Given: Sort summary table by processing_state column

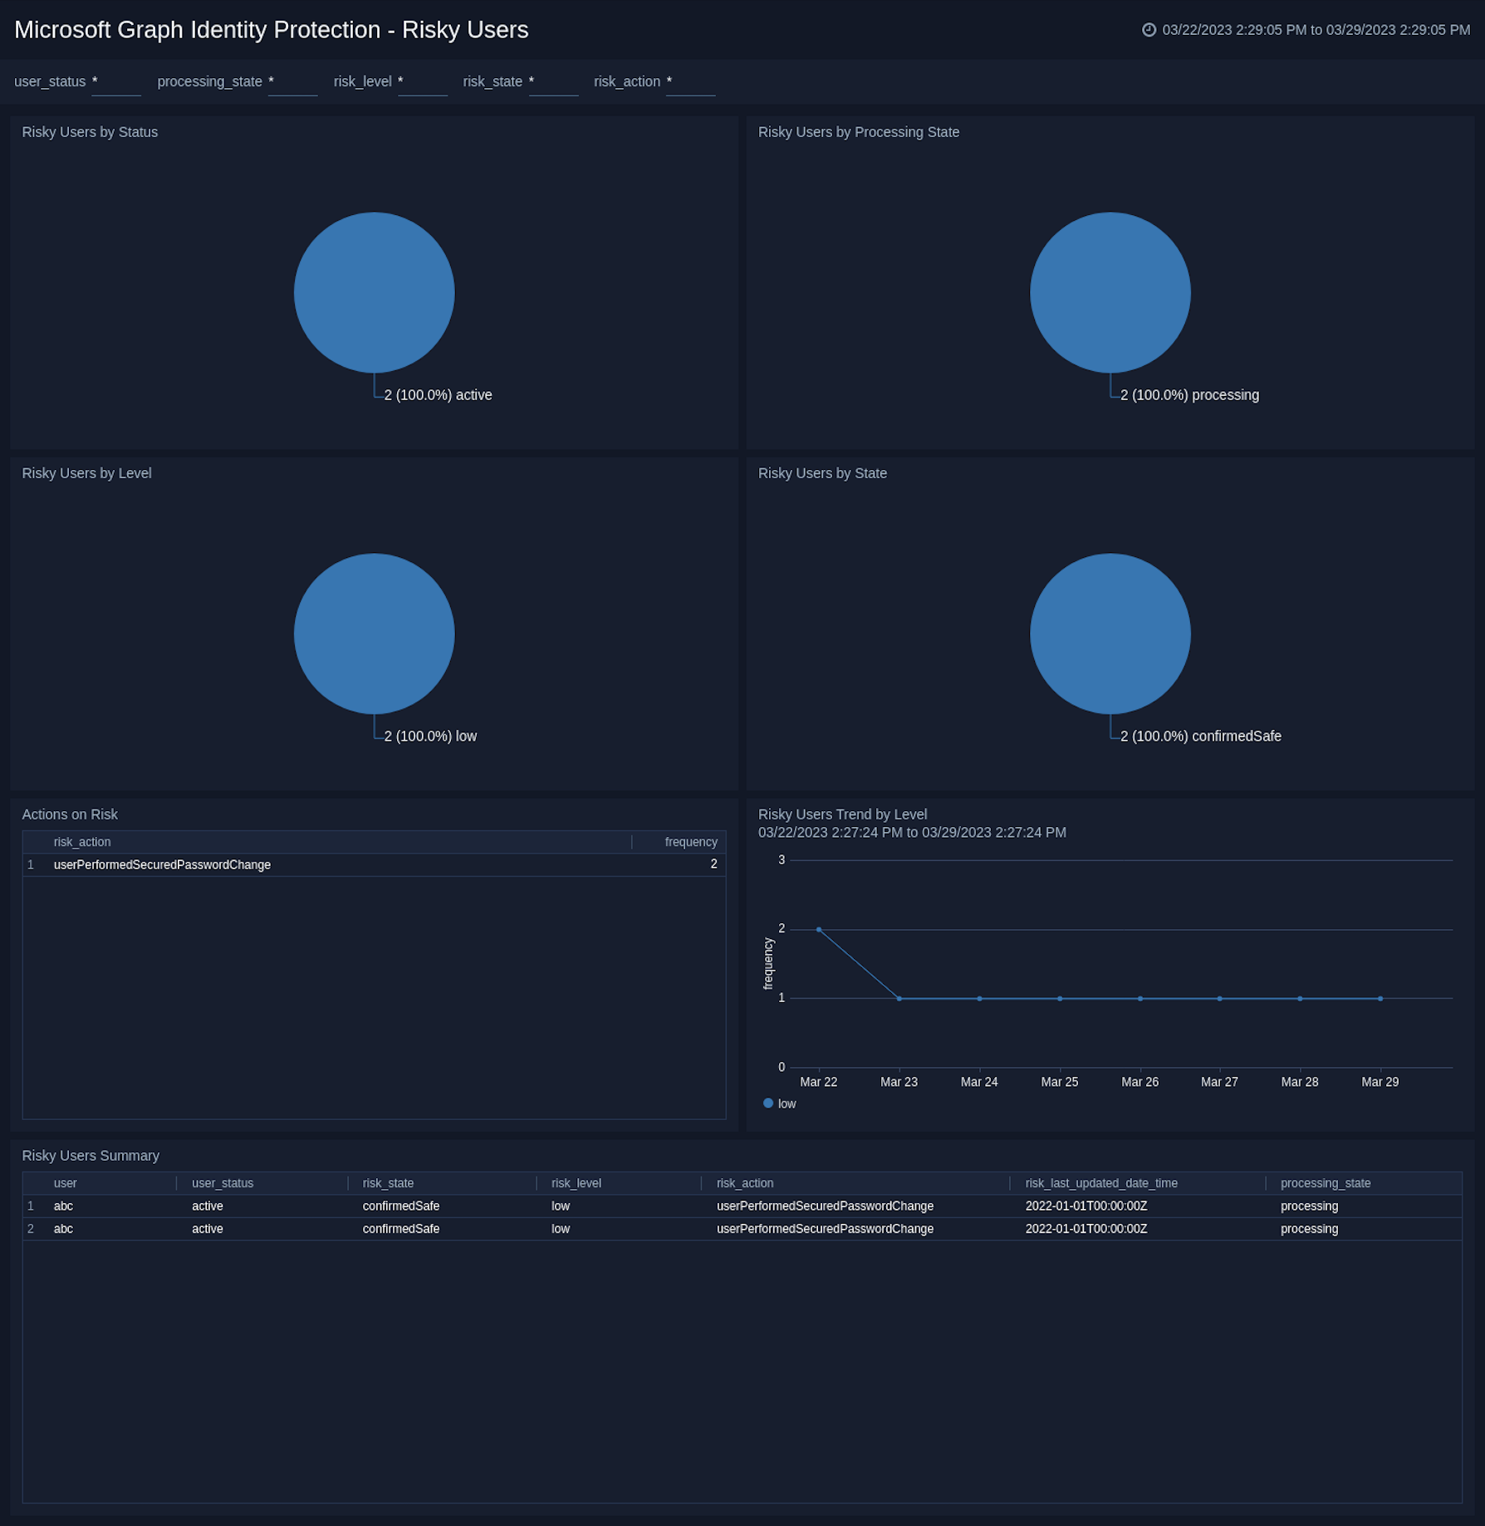Looking at the screenshot, I should tap(1326, 1183).
